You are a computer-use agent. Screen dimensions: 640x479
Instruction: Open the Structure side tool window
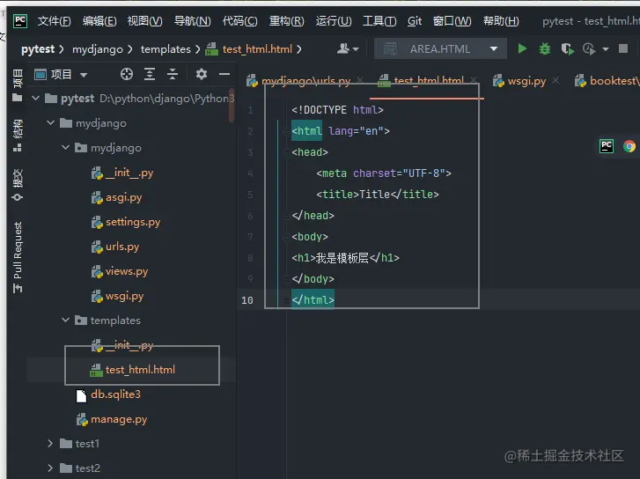click(17, 136)
